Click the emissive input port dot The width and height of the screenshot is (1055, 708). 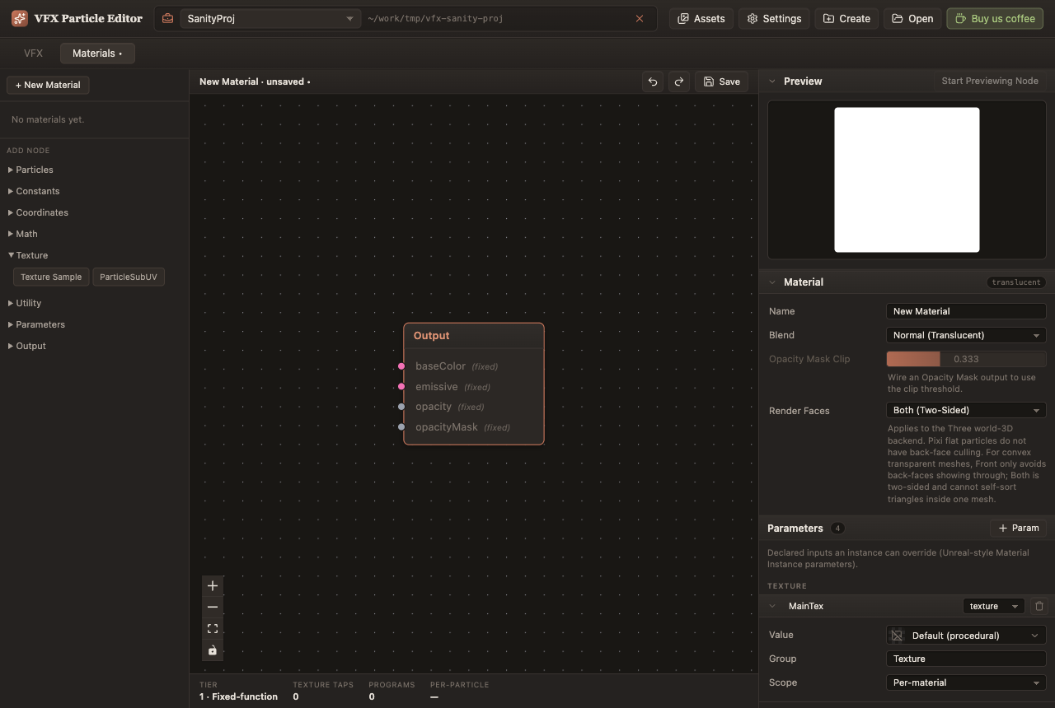401,386
